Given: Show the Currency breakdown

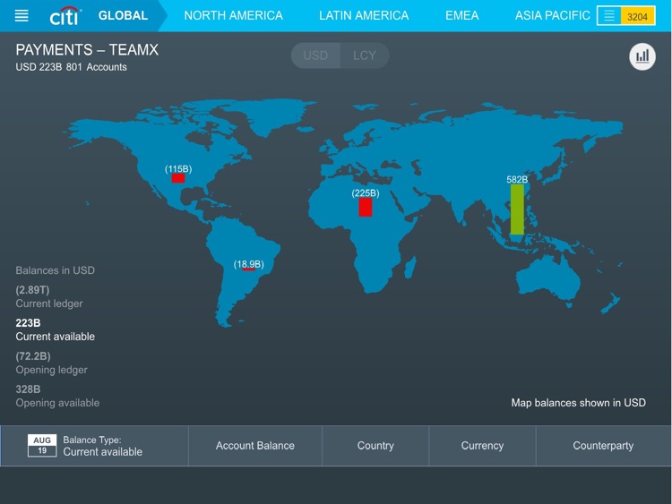Looking at the screenshot, I should point(482,446).
